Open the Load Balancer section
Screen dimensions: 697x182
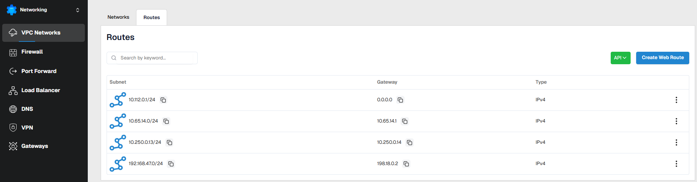coord(41,90)
